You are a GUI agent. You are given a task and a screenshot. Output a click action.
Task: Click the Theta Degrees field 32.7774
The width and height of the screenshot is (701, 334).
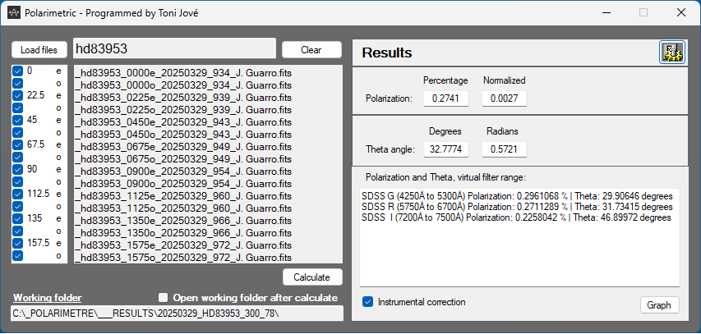[445, 149]
